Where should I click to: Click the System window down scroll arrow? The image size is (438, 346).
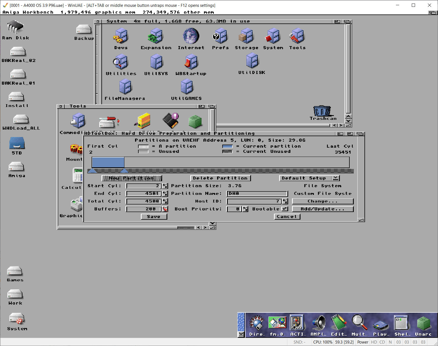click(x=348, y=121)
